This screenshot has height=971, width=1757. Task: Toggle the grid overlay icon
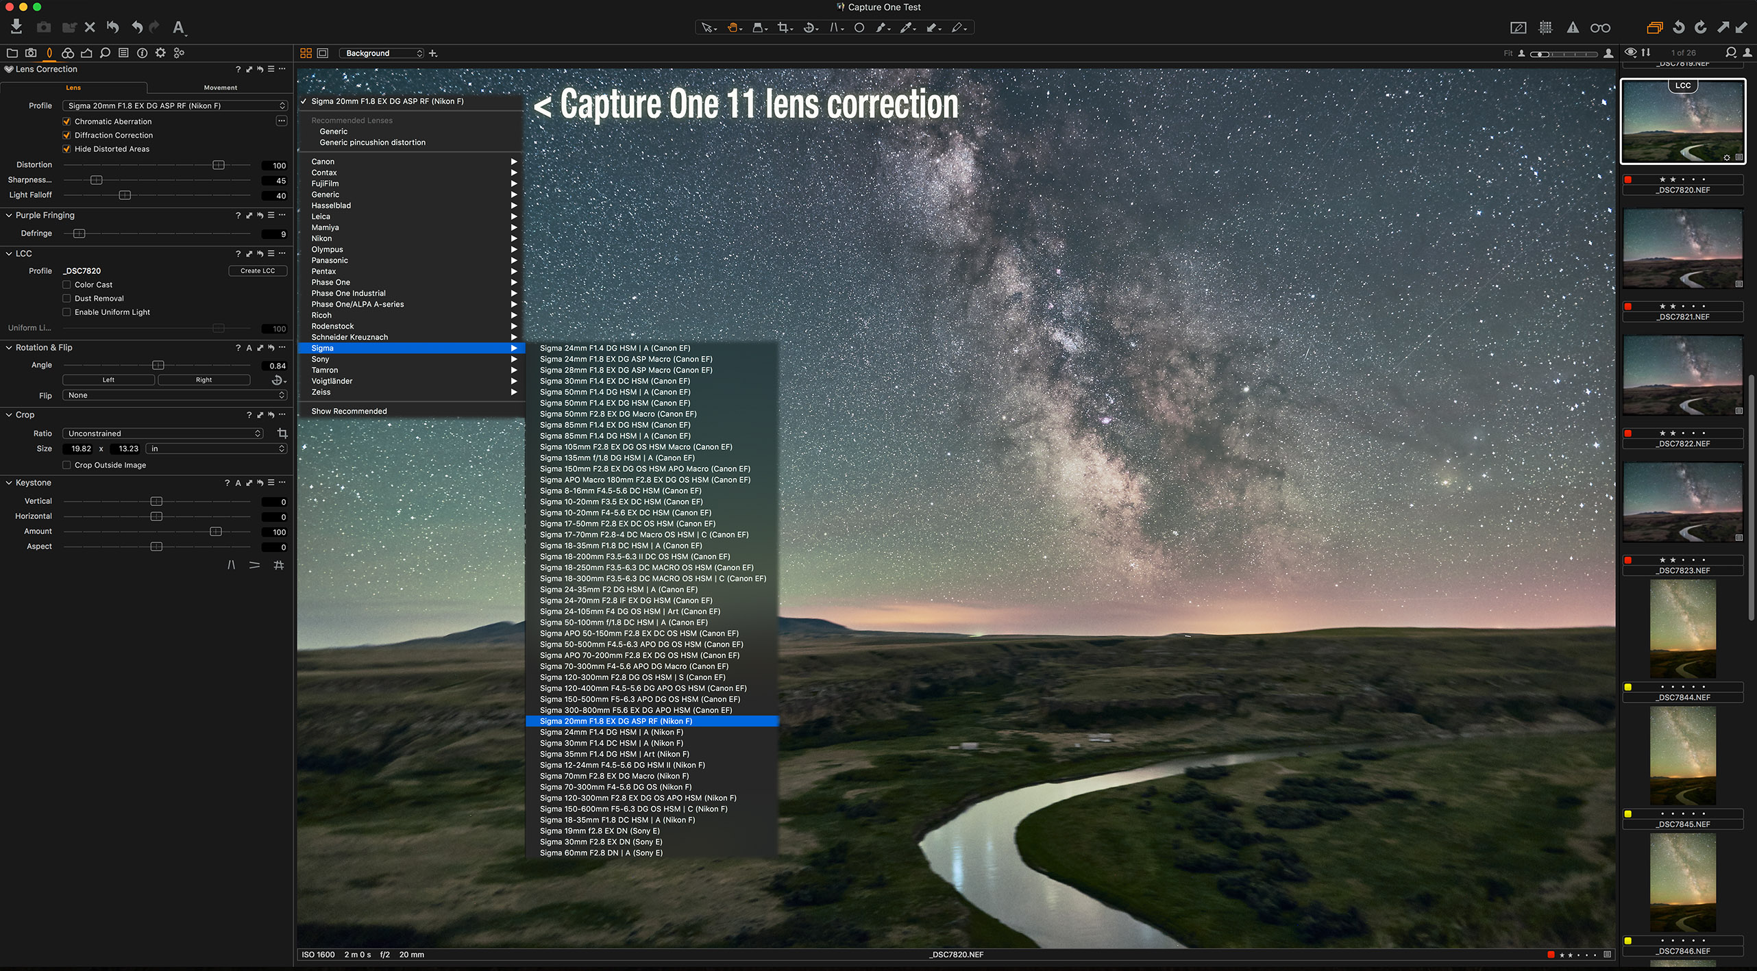(1545, 27)
